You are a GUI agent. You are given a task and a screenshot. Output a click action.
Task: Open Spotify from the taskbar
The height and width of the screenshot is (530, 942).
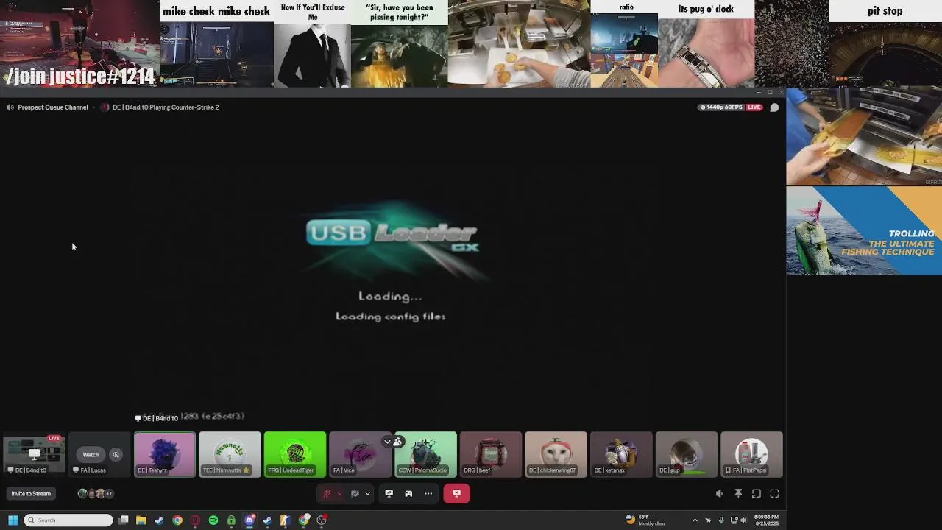(213, 520)
